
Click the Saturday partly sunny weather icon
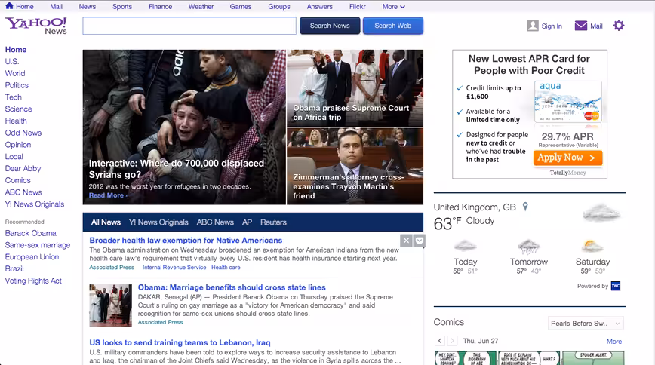592,246
